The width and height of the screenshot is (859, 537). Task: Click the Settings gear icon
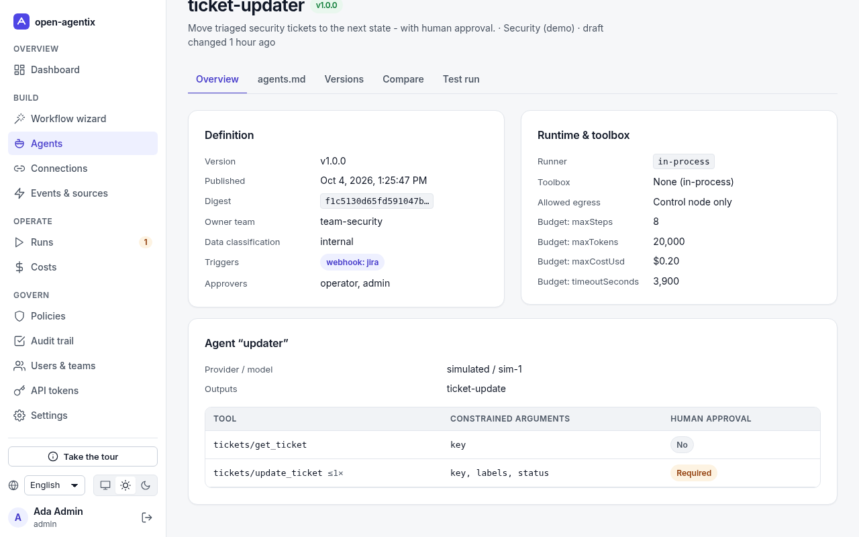point(19,416)
